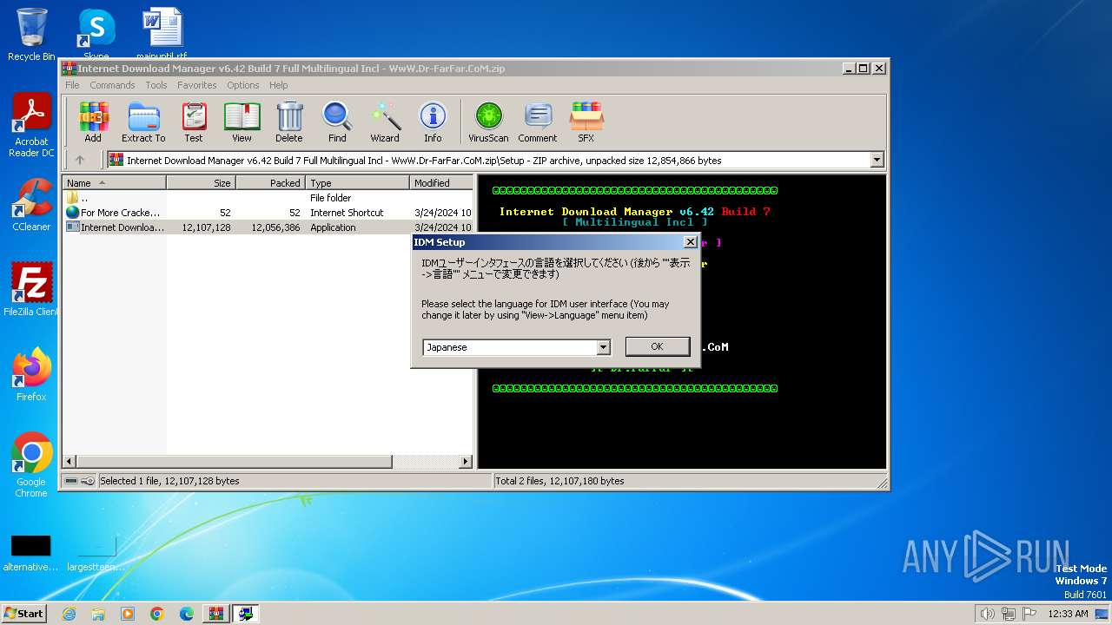Select the parent folder '..' row
Viewport: 1112px width, 625px height.
tap(268, 198)
